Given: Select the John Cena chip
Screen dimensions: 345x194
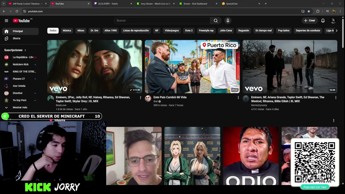Looking at the screenshot, I should coord(226,30).
